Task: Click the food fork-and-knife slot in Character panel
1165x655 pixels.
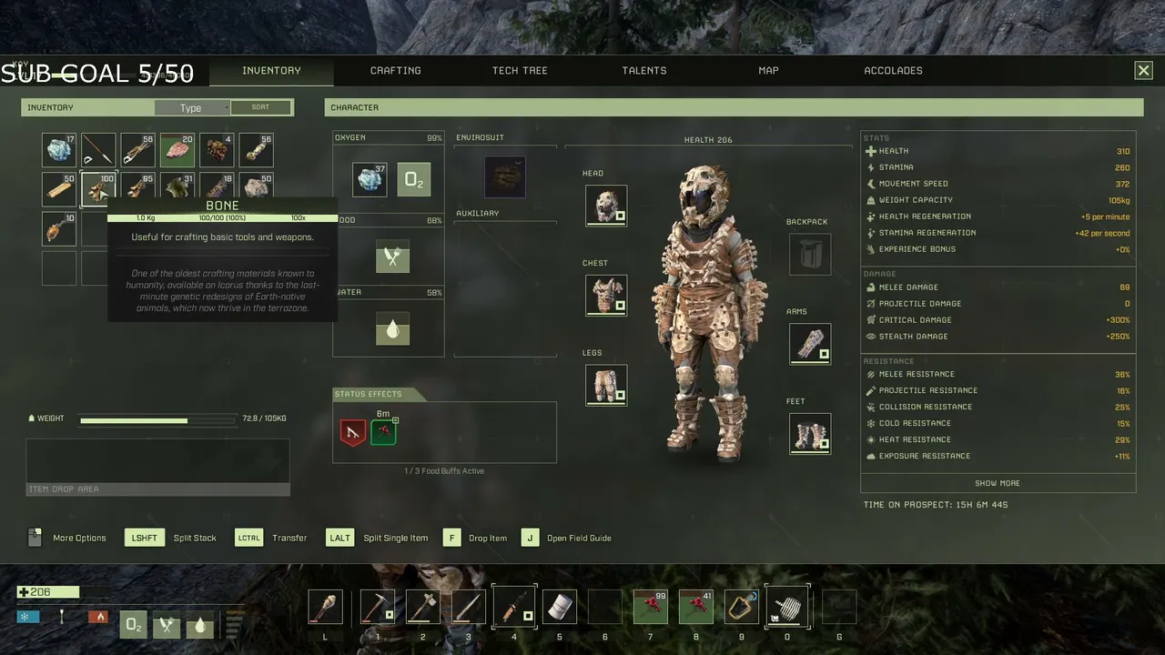Action: (x=392, y=257)
